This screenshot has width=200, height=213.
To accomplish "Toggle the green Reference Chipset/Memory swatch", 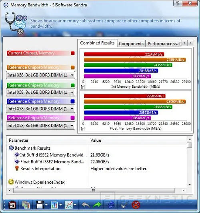I will 73,85.
